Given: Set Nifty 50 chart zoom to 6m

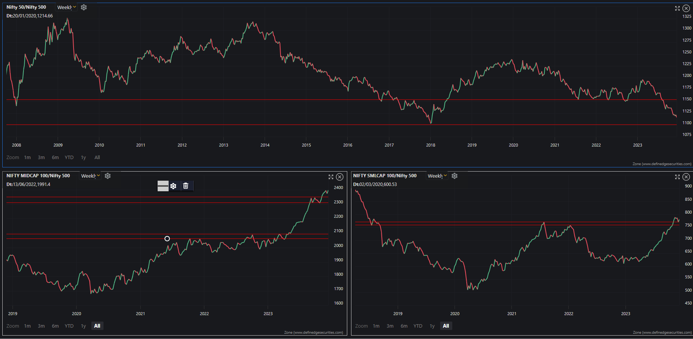Looking at the screenshot, I should pos(55,158).
